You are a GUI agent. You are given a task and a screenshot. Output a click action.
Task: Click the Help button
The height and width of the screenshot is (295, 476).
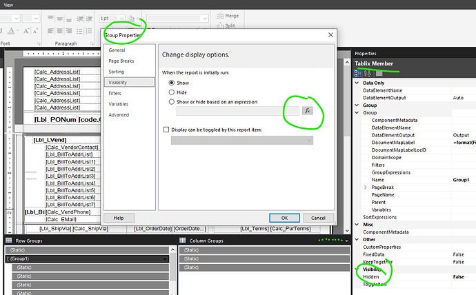tap(119, 218)
